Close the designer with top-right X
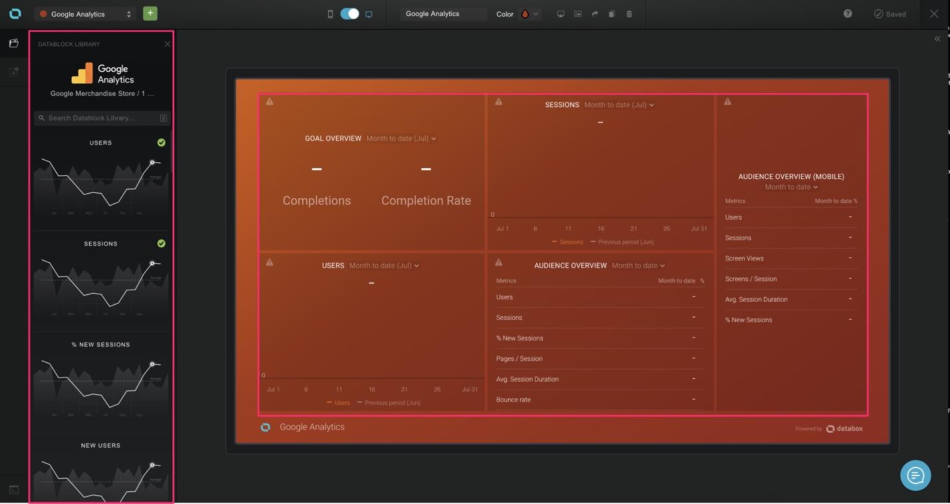This screenshot has width=950, height=504. pos(934,13)
